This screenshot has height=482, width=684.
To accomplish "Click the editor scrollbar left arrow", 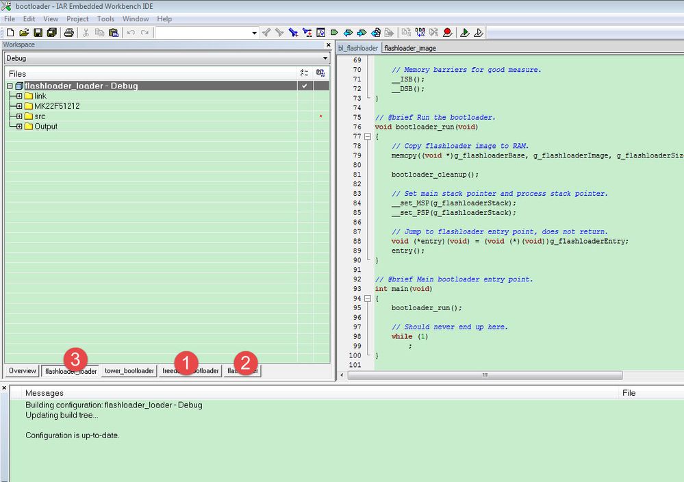I will pos(342,375).
